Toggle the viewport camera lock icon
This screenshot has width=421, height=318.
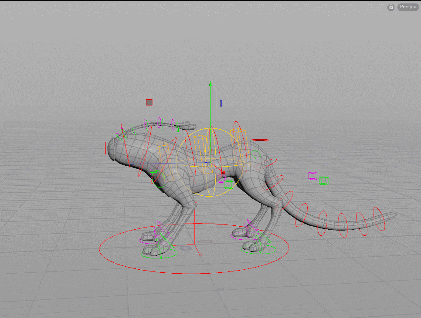[x=391, y=7]
